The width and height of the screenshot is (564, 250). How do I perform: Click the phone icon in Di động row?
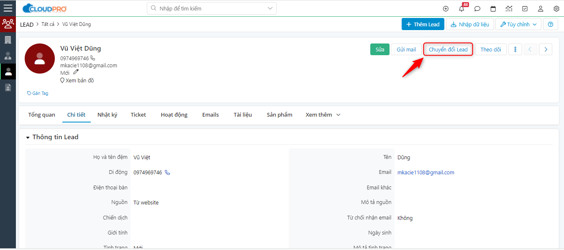(x=167, y=172)
